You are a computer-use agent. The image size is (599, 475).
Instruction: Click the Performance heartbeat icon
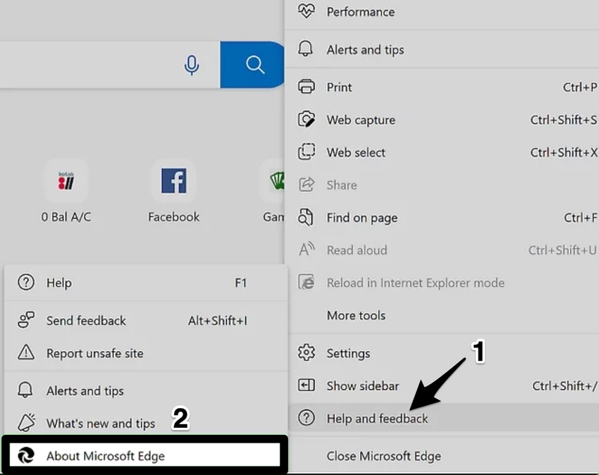tap(307, 11)
